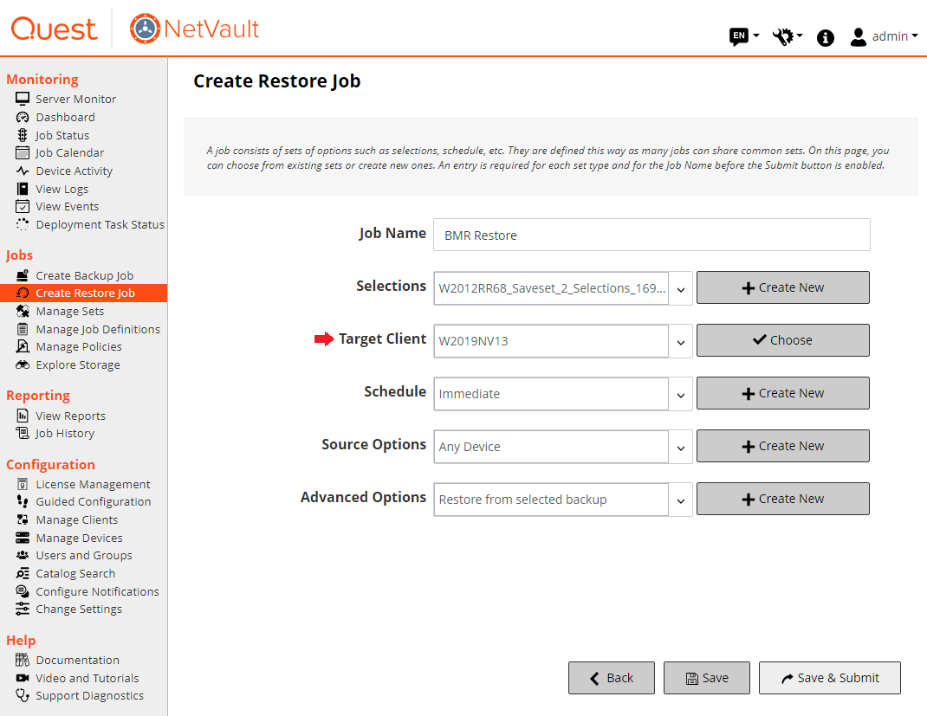Viewport: 927px width, 716px height.
Task: Open the admin user menu
Action: (884, 36)
